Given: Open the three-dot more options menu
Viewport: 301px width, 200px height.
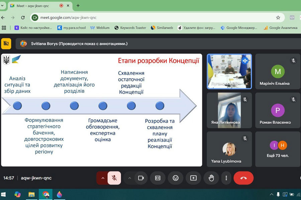Looking at the screenshot, I should [226, 178].
